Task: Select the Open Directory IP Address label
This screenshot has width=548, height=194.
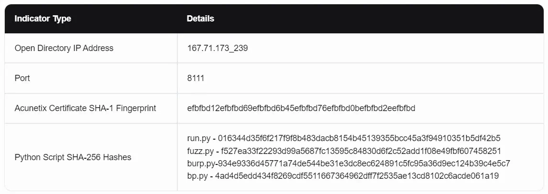Action: point(64,48)
